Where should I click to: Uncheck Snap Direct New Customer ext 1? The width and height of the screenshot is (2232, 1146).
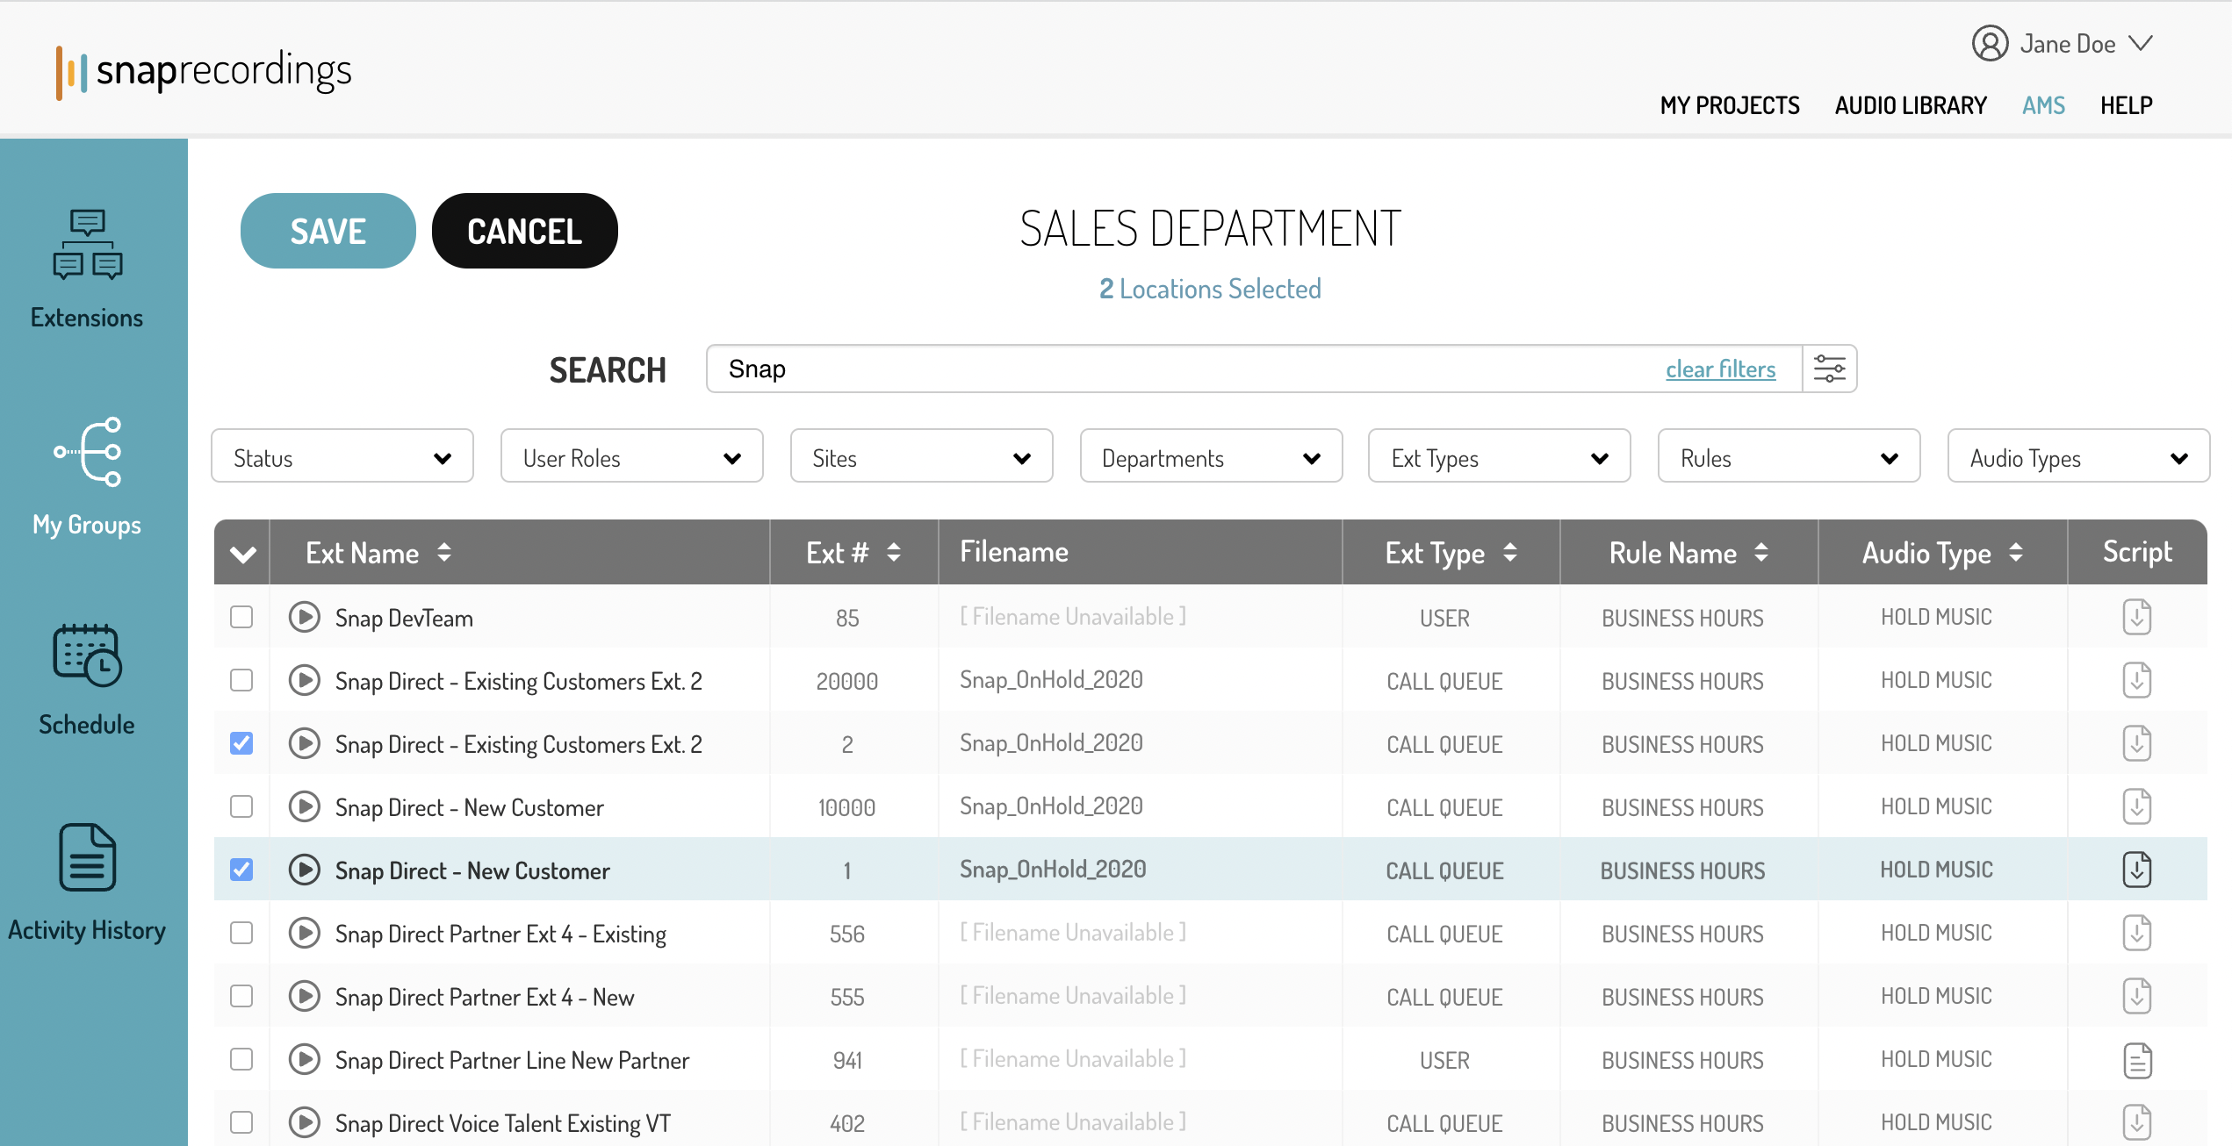(241, 870)
